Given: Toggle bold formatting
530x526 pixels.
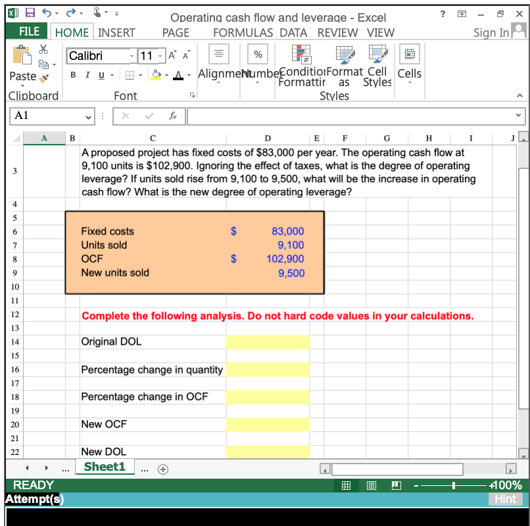Looking at the screenshot, I should [72, 74].
